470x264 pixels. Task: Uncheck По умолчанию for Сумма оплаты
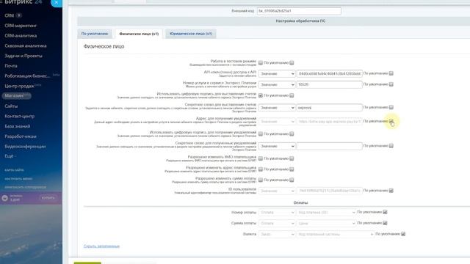point(385,223)
